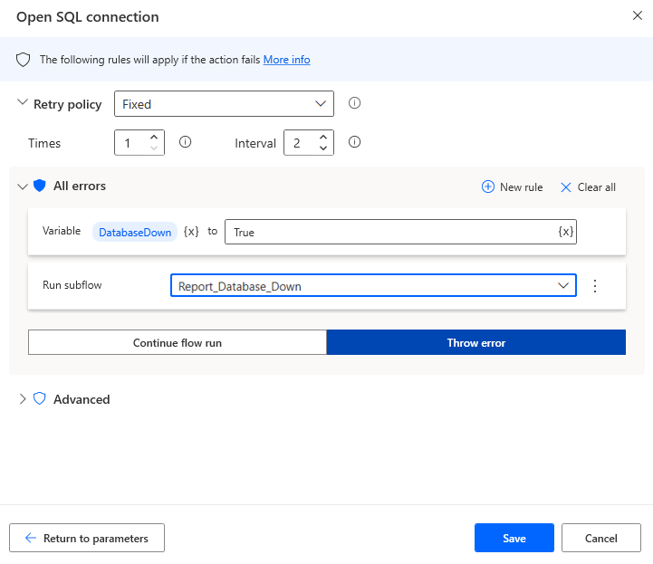Collapse the All errors section
Viewport: 653px width, 564px height.
pyautogui.click(x=23, y=186)
